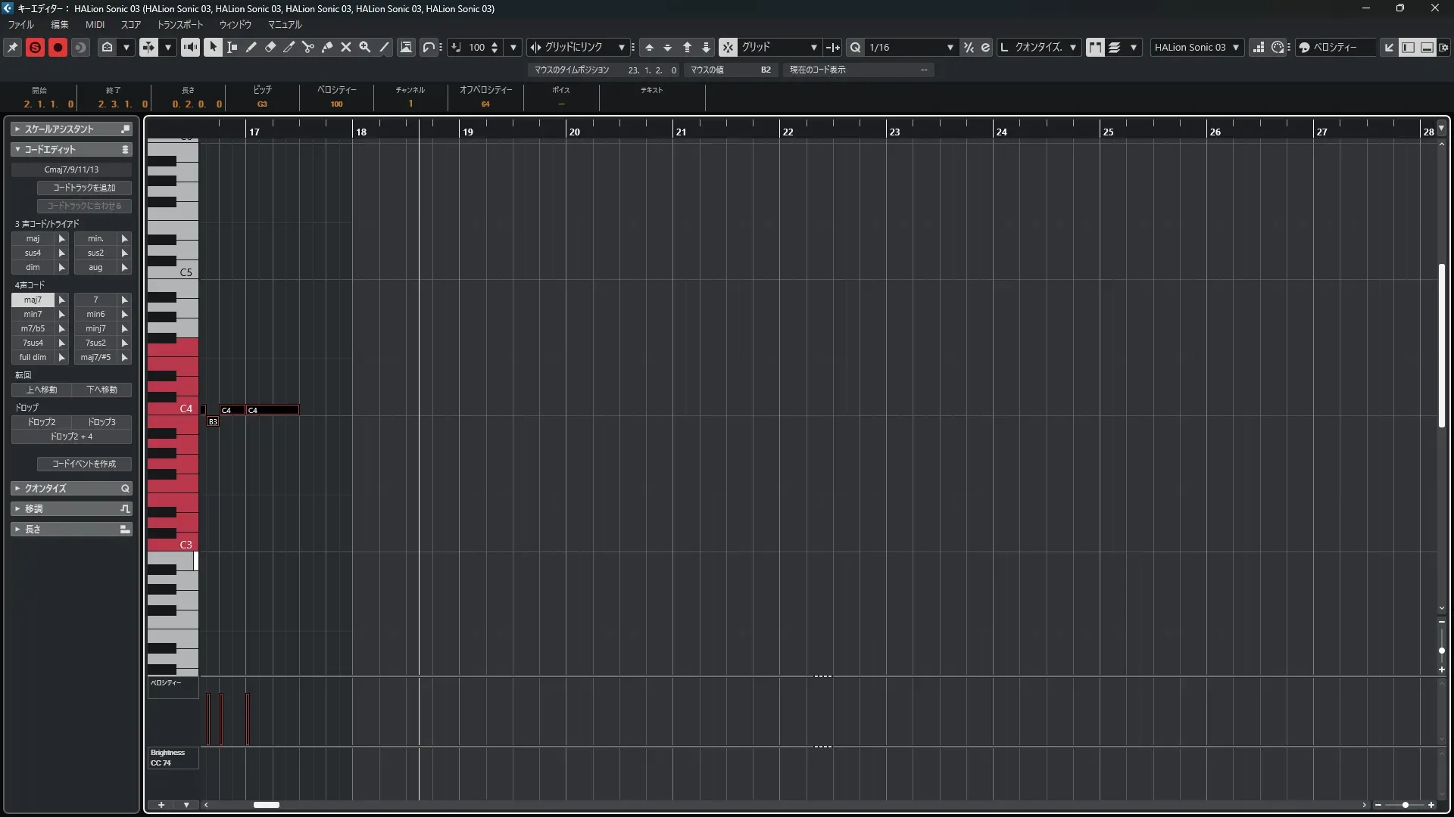Select the Object Selection arrow tool
Screen dimensions: 1454x817
(213, 47)
